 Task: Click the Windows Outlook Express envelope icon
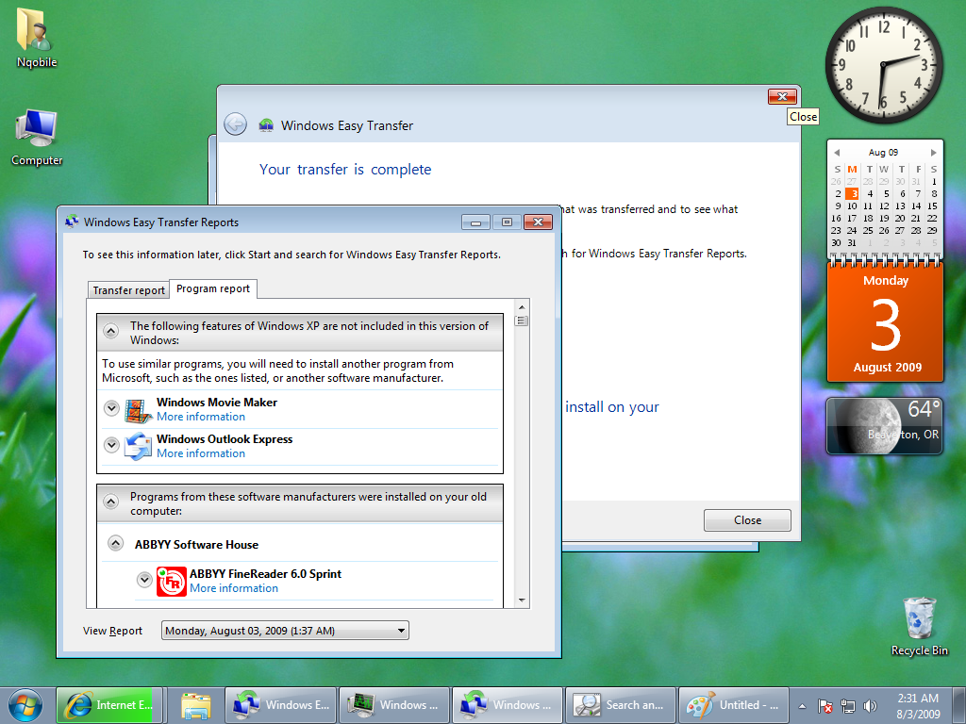pos(138,446)
